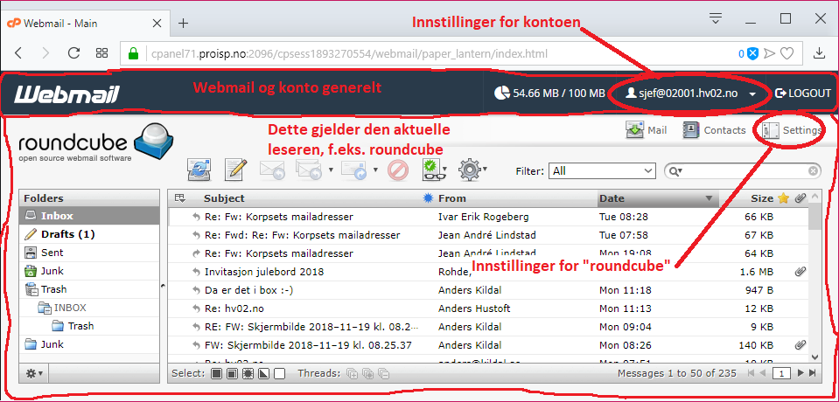Click message list scrollbar down arrow
The height and width of the screenshot is (402, 839).
pos(815,356)
